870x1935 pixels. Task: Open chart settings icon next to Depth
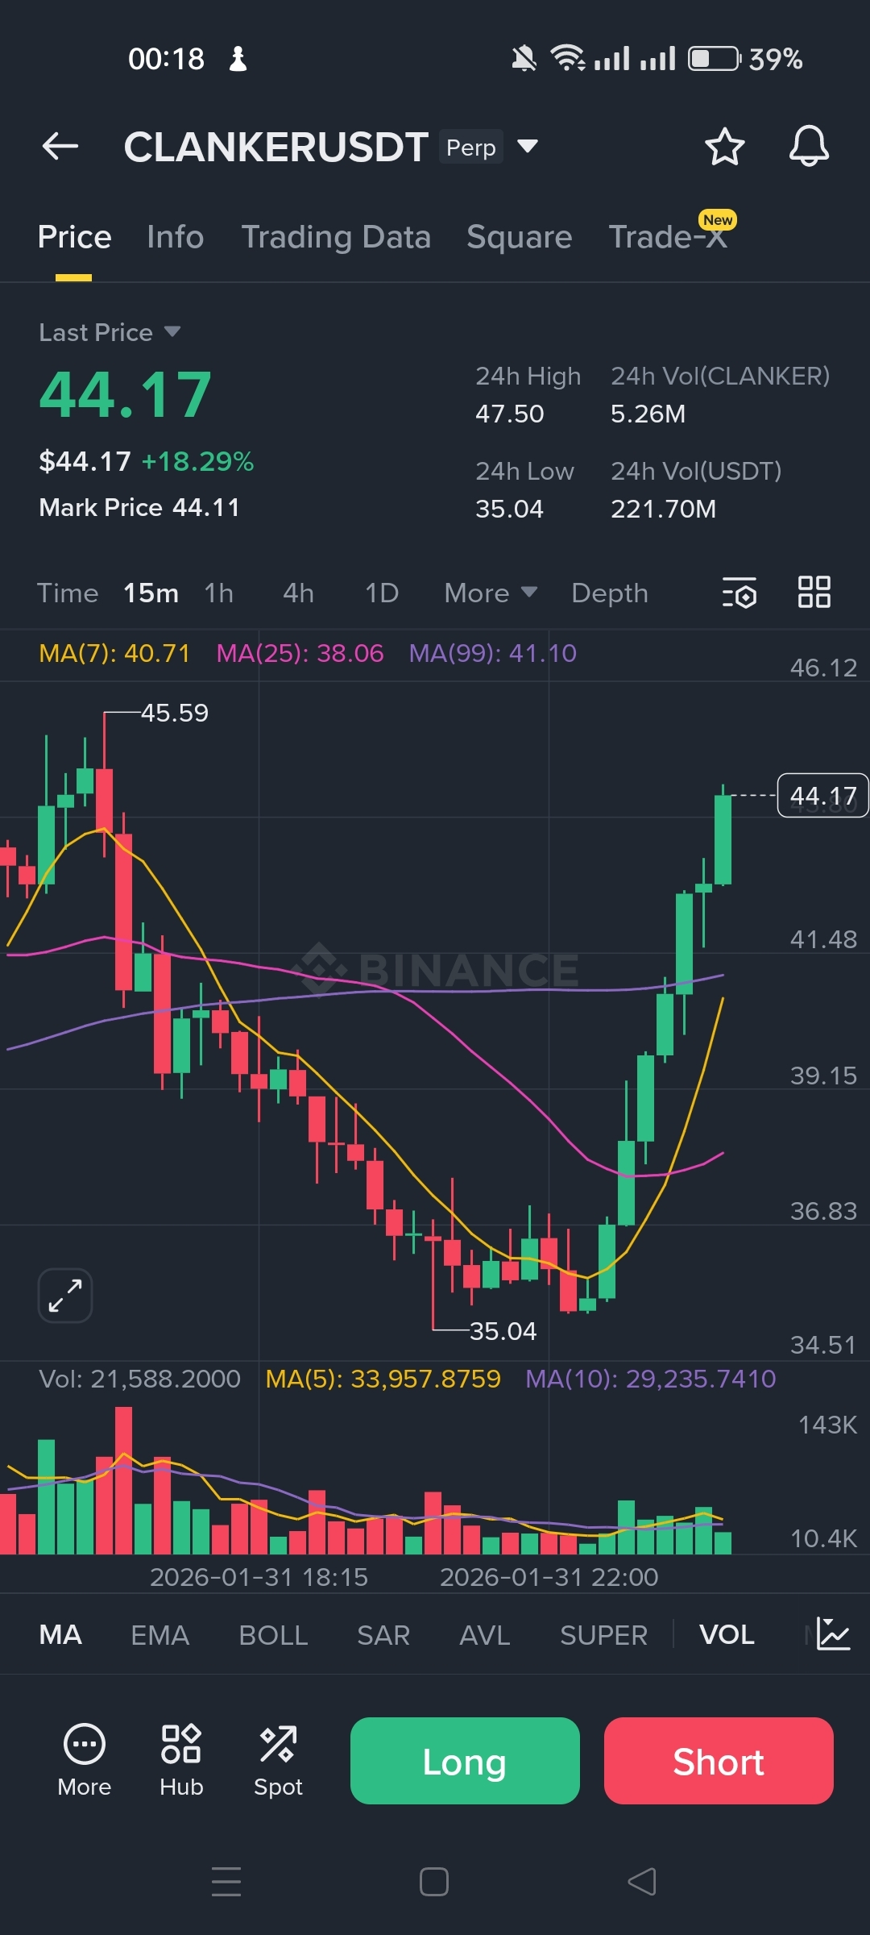click(739, 593)
